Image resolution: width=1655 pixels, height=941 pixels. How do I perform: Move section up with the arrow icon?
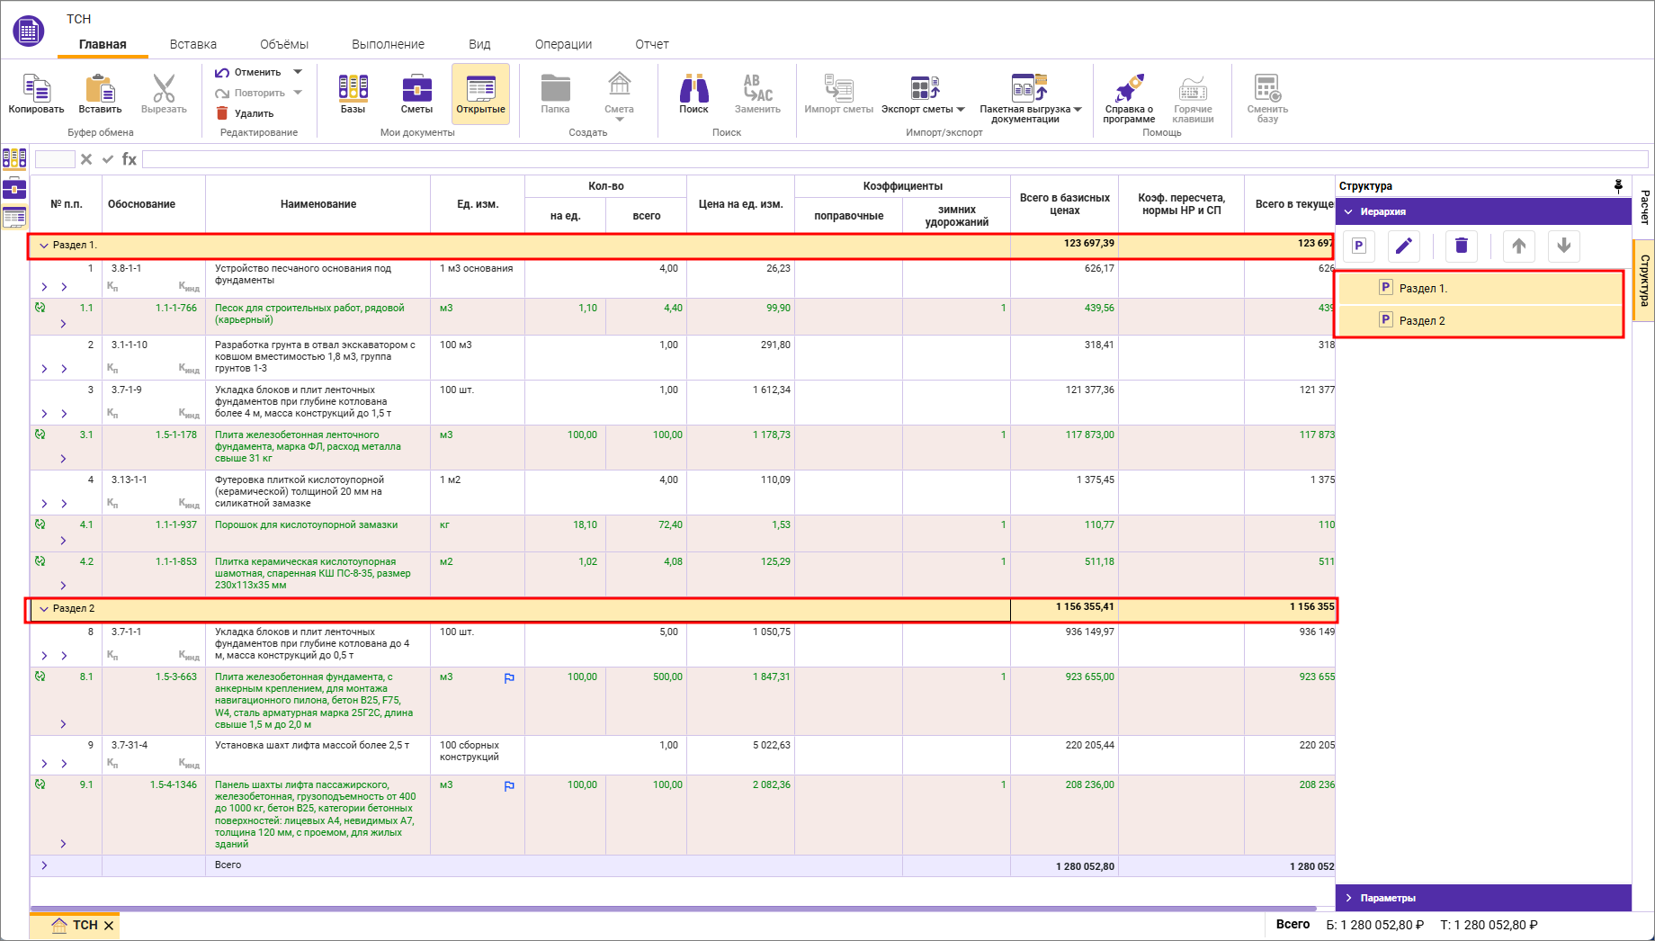(1518, 246)
